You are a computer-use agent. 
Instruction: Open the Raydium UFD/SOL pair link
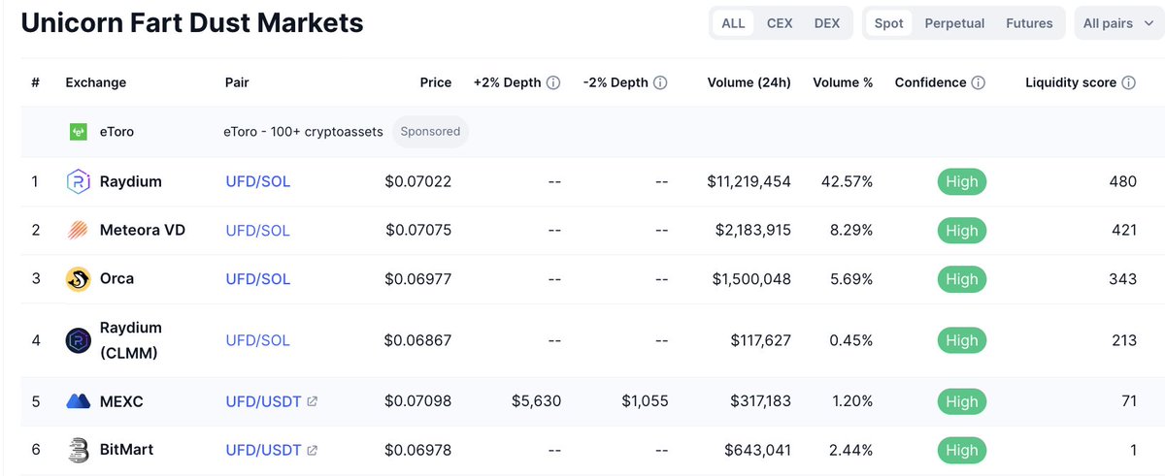click(257, 181)
